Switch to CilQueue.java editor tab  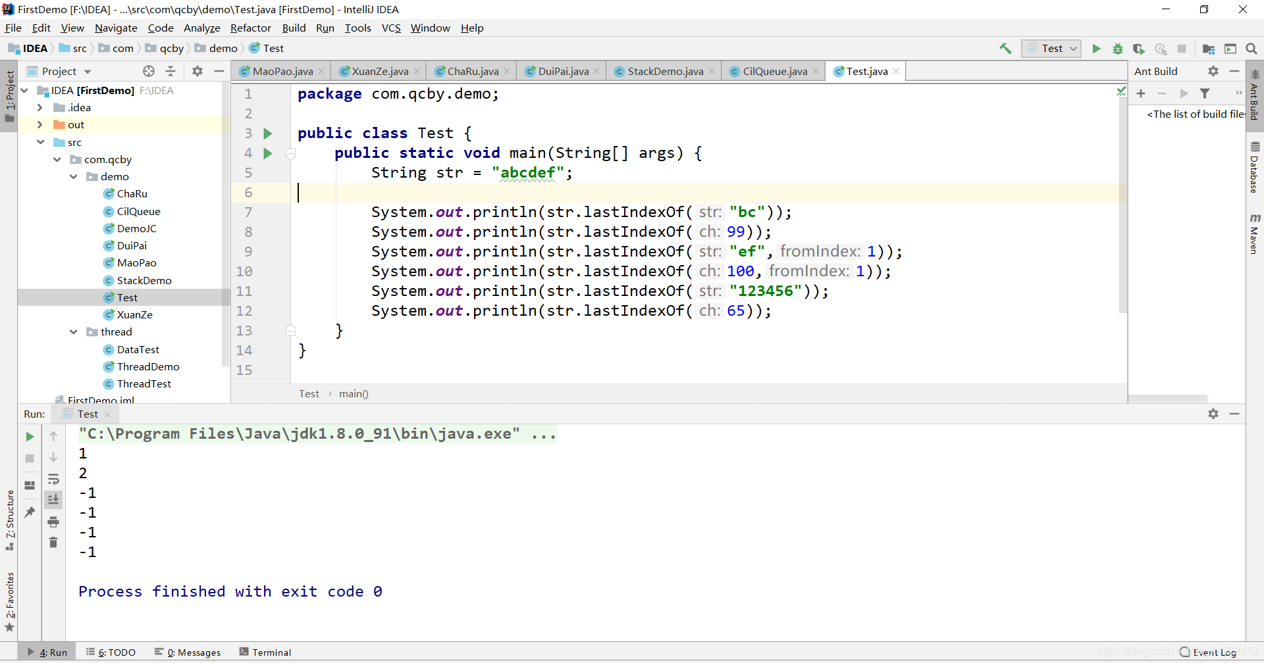(774, 71)
